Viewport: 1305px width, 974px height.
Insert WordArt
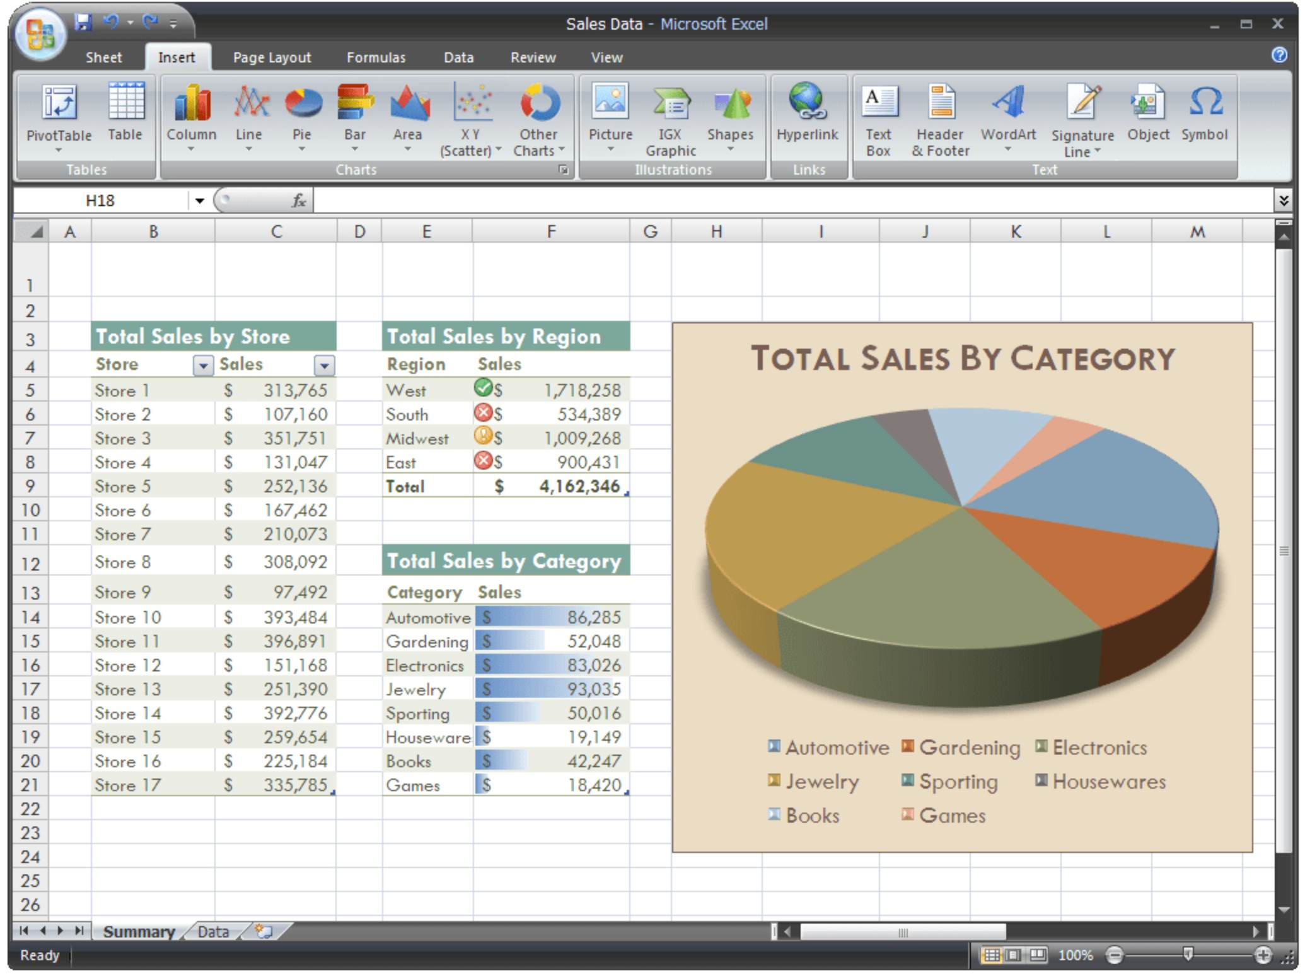tap(1008, 119)
